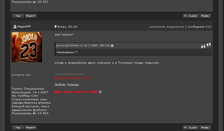This screenshot has height=131, width=224.
Task: Click the post document icon before the date
Action: [56, 27]
